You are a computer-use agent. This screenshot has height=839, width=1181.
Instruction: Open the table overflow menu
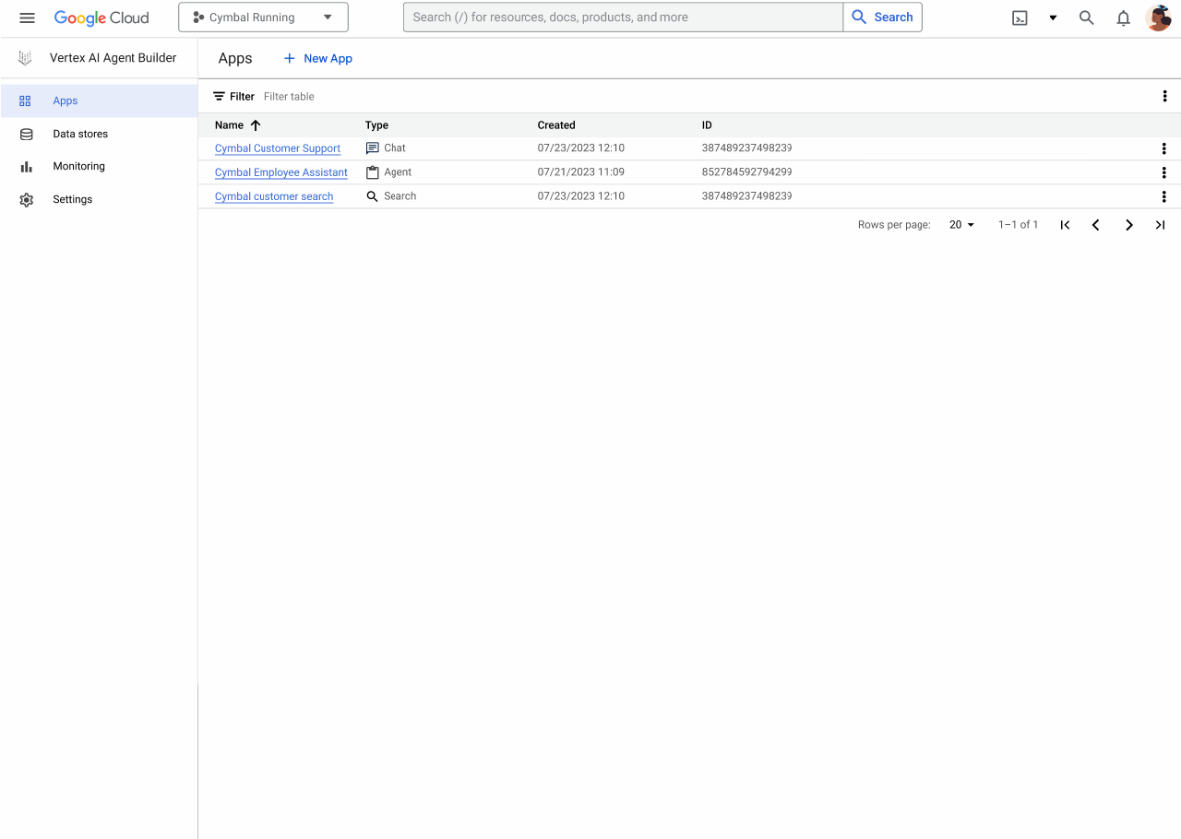[1164, 96]
